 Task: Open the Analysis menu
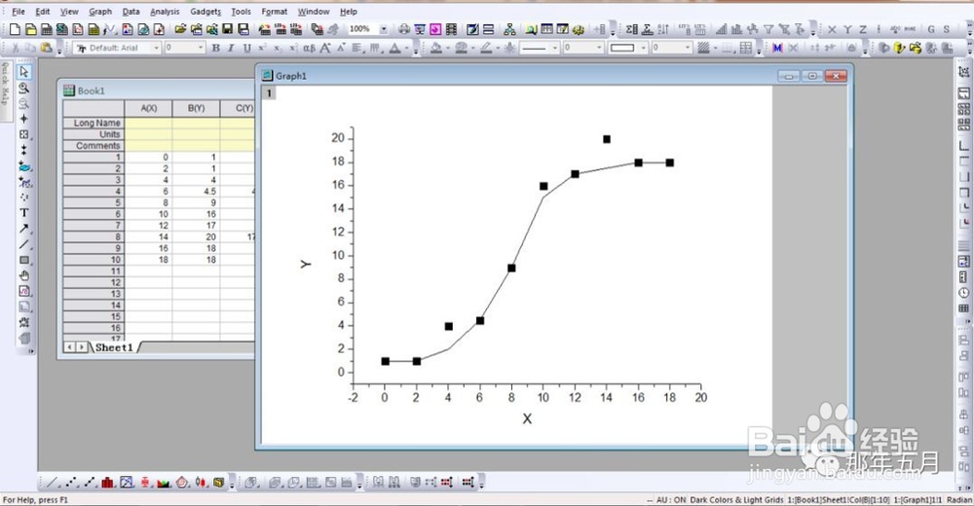pyautogui.click(x=165, y=11)
